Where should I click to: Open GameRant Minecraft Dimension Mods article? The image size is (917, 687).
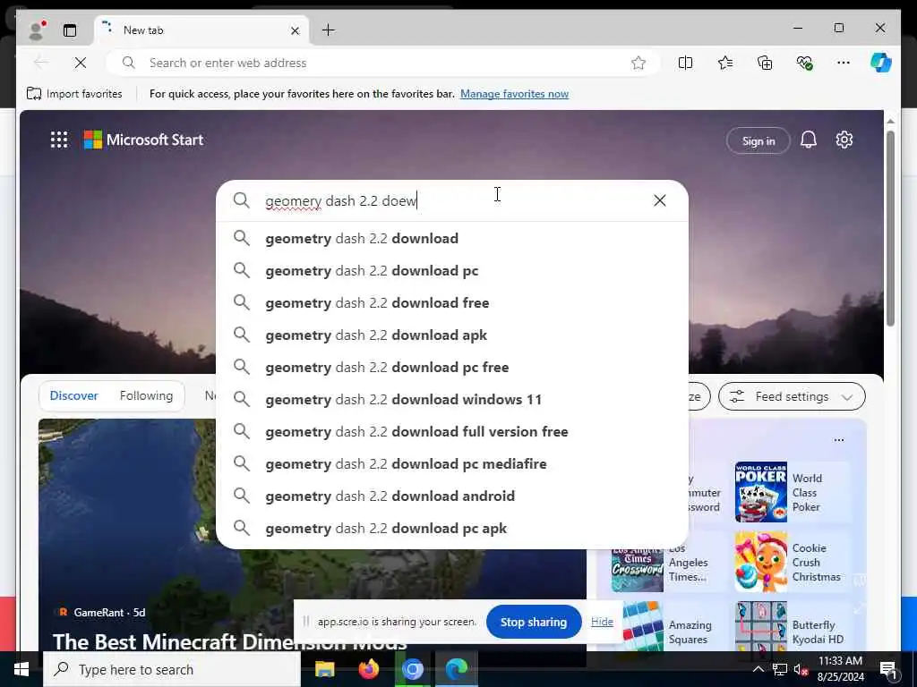[x=229, y=640]
